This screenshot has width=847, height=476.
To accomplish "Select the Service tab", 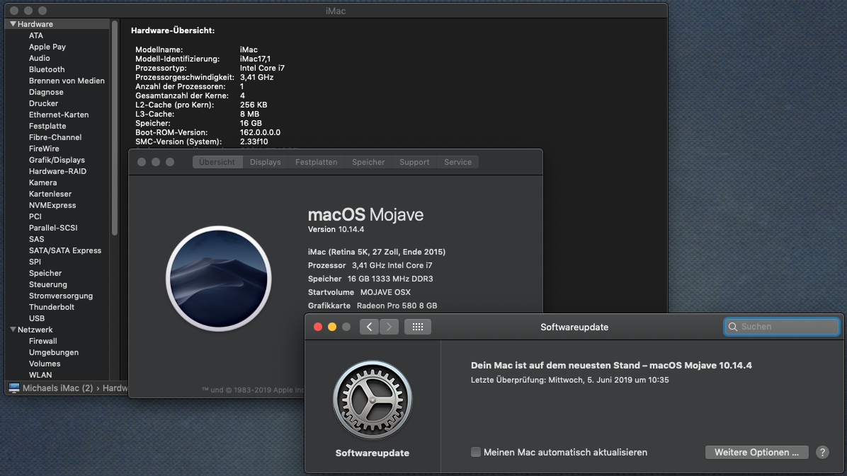I will click(x=457, y=162).
